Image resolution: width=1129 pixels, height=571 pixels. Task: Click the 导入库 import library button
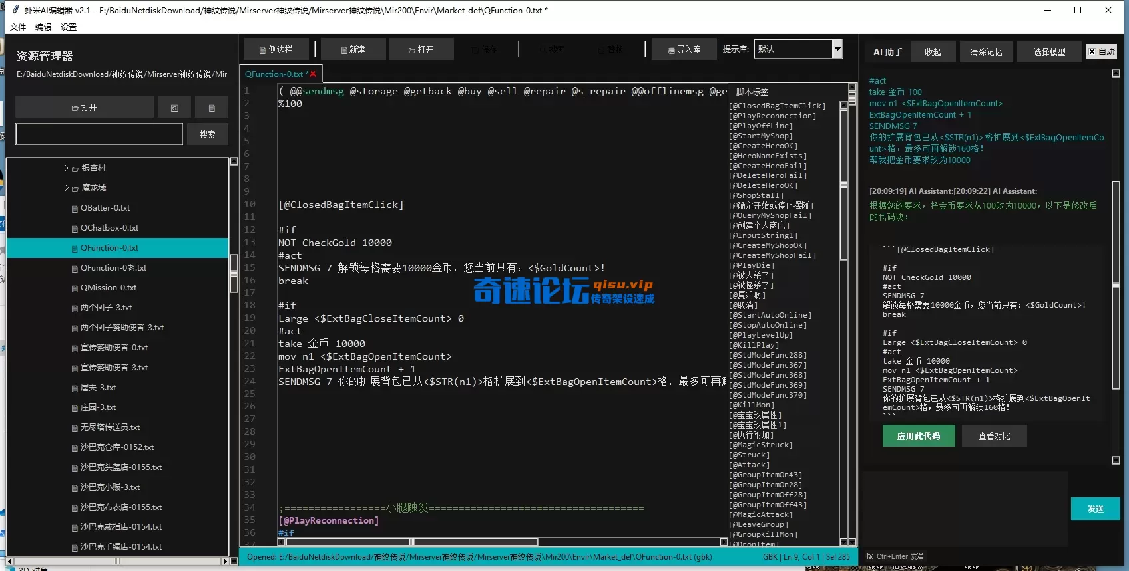[x=684, y=49]
